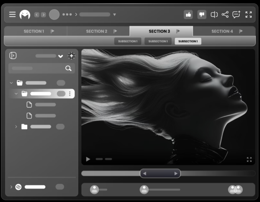The width and height of the screenshot is (260, 202).
Task: Click the thumbs up button
Action: click(x=188, y=15)
